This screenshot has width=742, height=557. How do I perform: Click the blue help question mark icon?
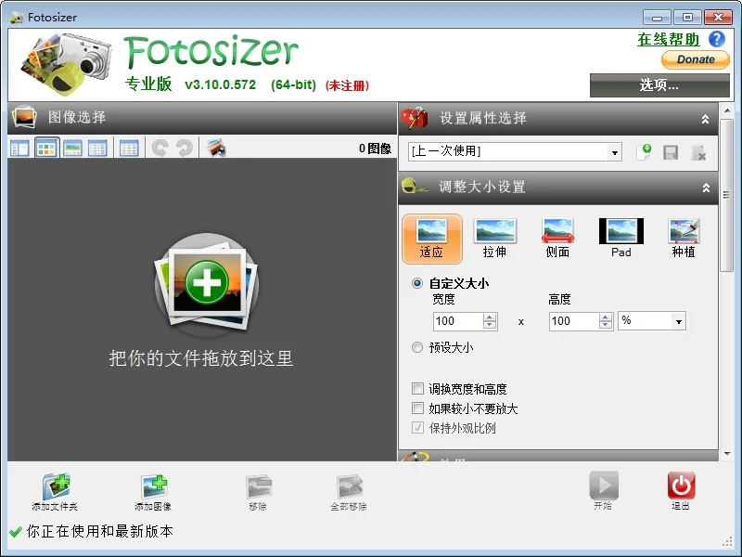717,39
